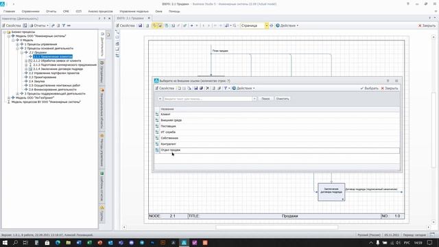
Task: Select the Отдел продаж row
Action: coord(277,150)
